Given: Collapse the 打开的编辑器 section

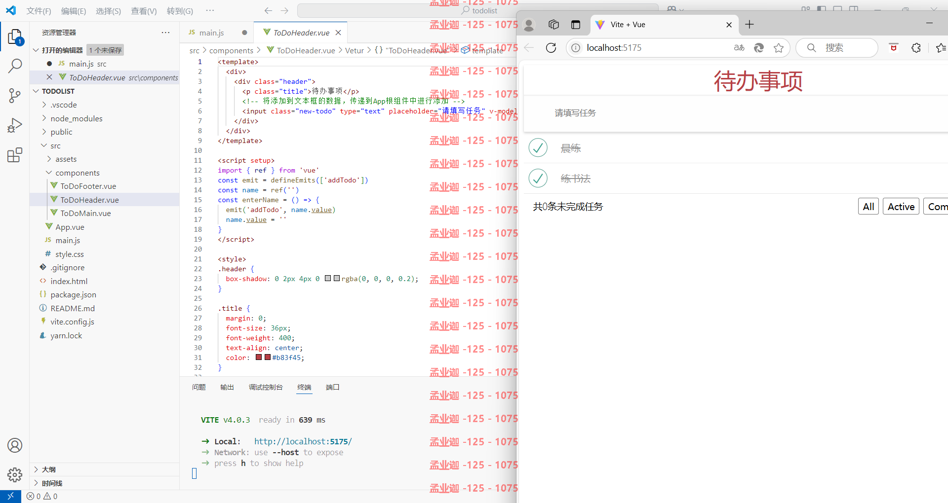Looking at the screenshot, I should coord(36,50).
